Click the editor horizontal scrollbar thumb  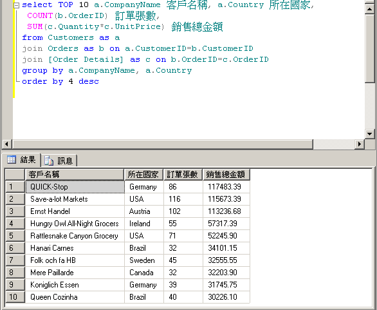163,144
